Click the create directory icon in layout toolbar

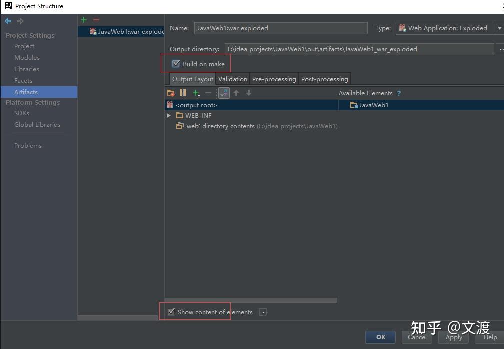pos(170,93)
